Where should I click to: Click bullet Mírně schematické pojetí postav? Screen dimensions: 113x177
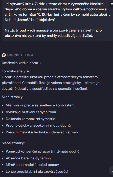[32, 165]
